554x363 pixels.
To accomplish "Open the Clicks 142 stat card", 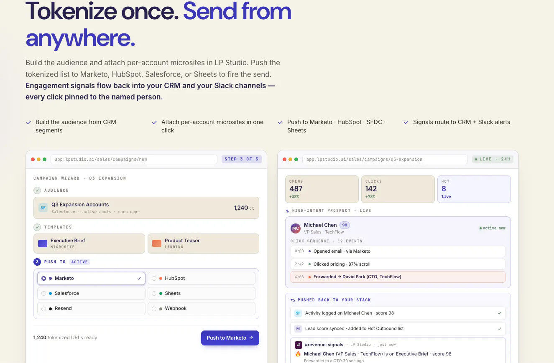I will (398, 189).
